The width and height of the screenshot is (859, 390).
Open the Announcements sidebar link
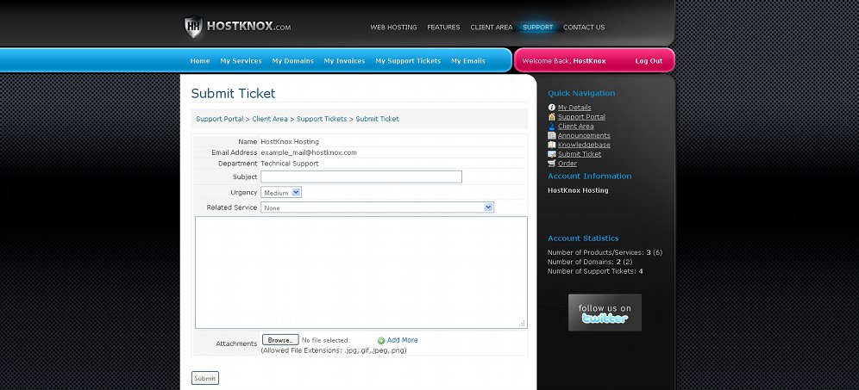[584, 135]
